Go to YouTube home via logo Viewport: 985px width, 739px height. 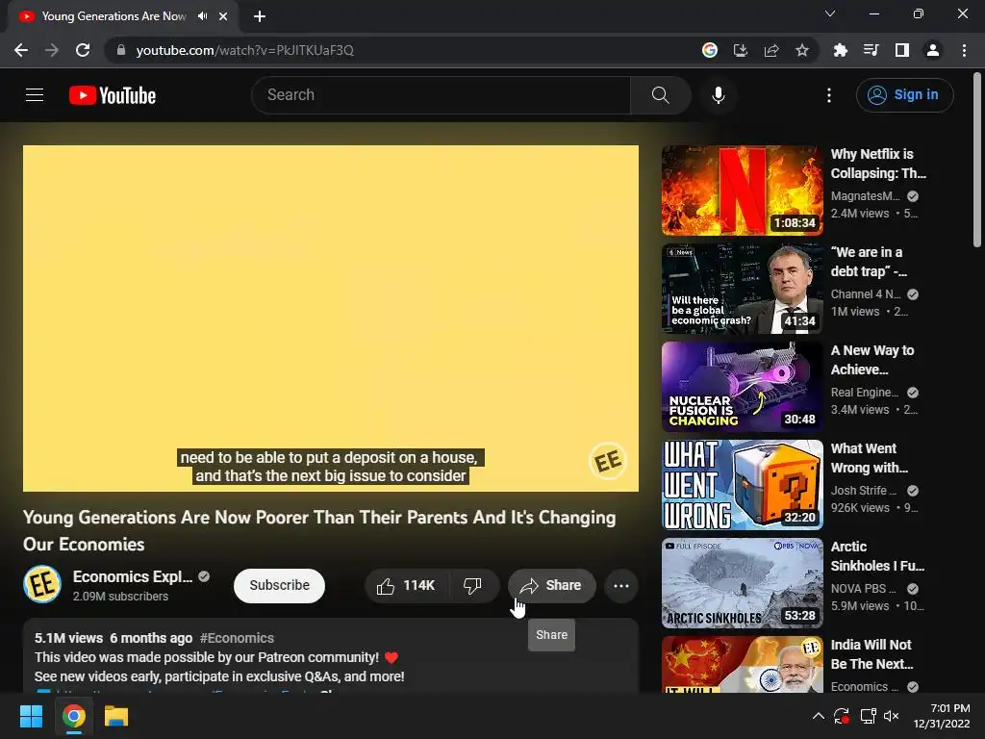pos(113,95)
